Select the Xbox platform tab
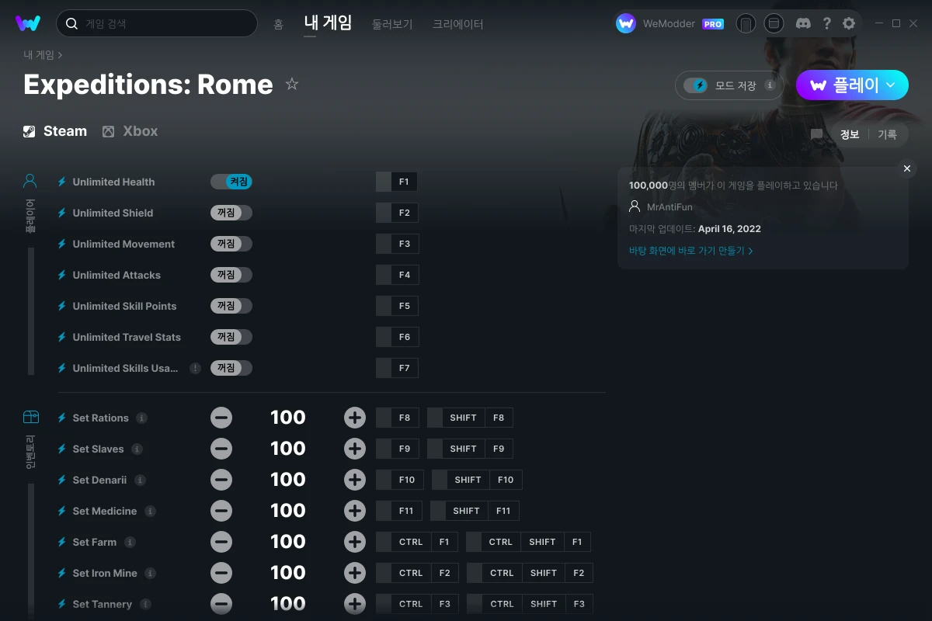The image size is (932, 621). 130,131
